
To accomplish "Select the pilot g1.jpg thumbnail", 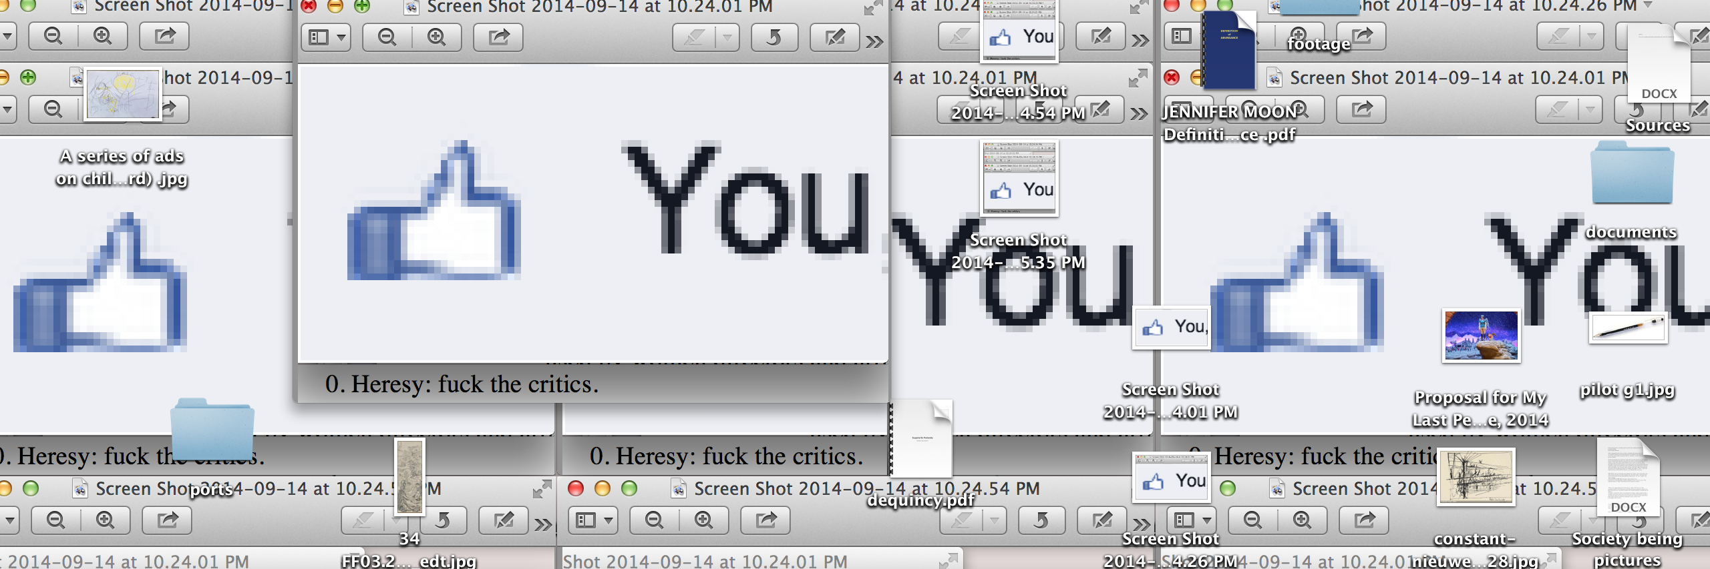I will (x=1628, y=328).
